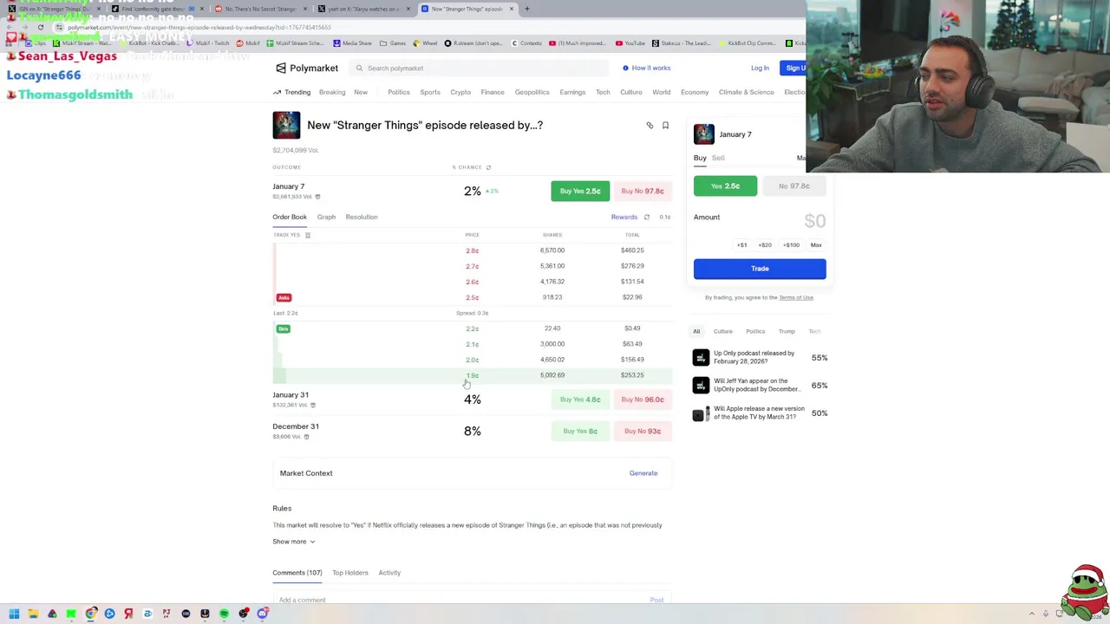This screenshot has height=624, width=1110.
Task: Collapse the January 7 outcome row
Action: [x=472, y=191]
